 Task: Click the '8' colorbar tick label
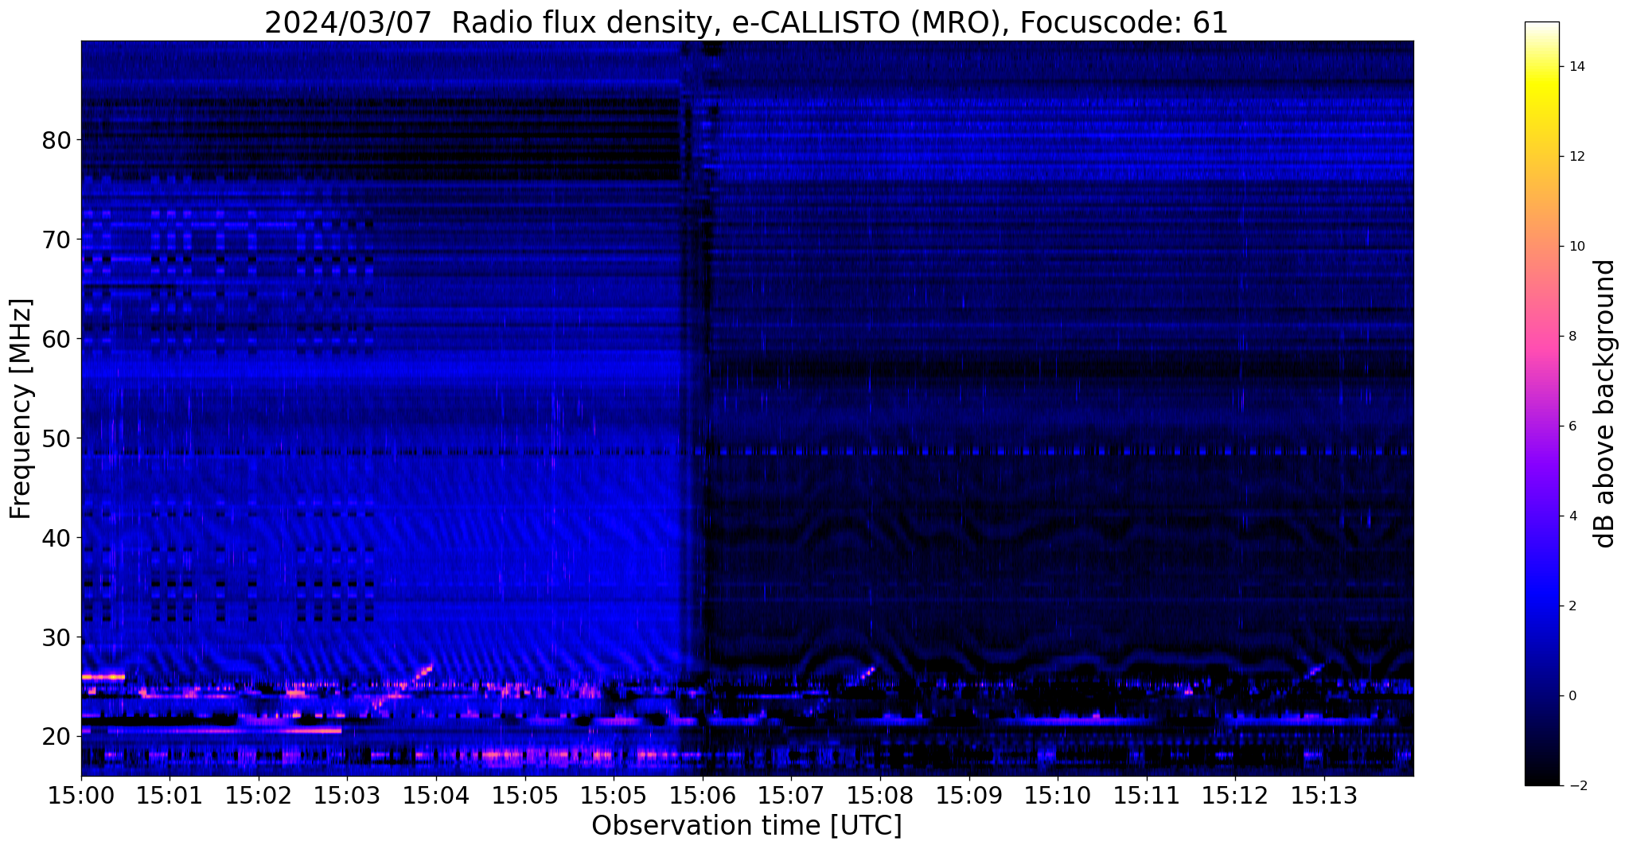(x=1572, y=337)
